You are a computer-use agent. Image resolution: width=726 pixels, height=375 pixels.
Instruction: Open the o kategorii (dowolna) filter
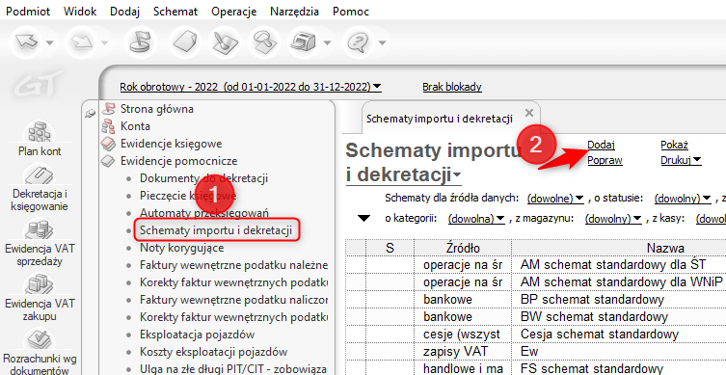click(476, 219)
